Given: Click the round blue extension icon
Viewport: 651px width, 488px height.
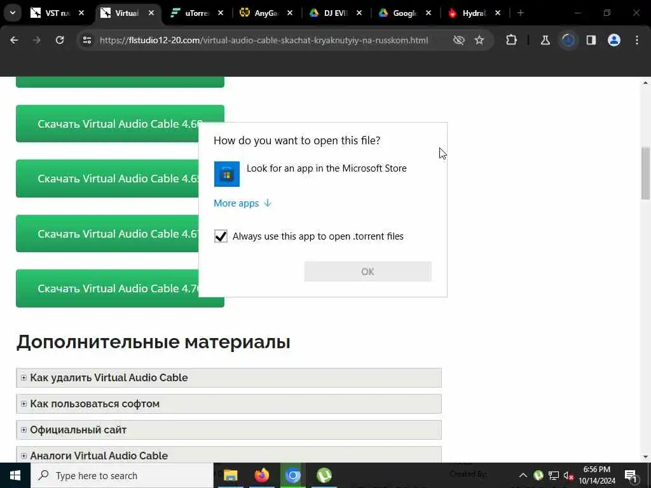Looking at the screenshot, I should point(568,40).
